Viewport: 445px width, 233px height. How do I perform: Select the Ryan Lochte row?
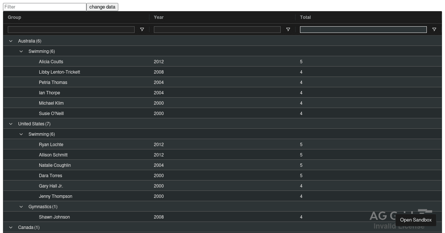click(148, 145)
